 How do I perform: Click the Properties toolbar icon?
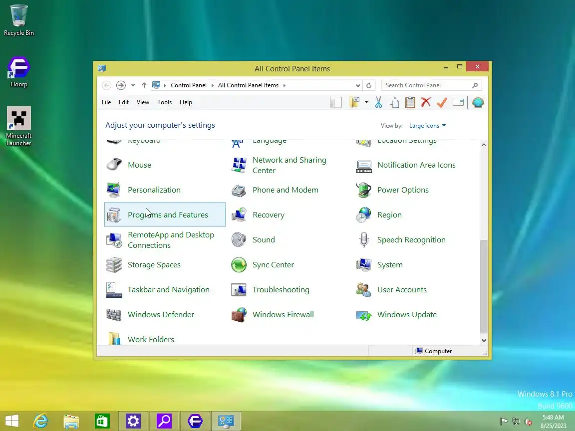tap(458, 102)
